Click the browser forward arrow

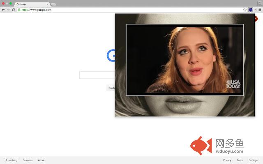pyautogui.click(x=8, y=10)
